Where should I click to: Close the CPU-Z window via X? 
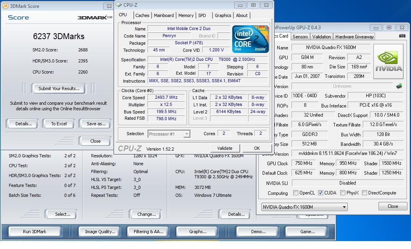(266, 5)
